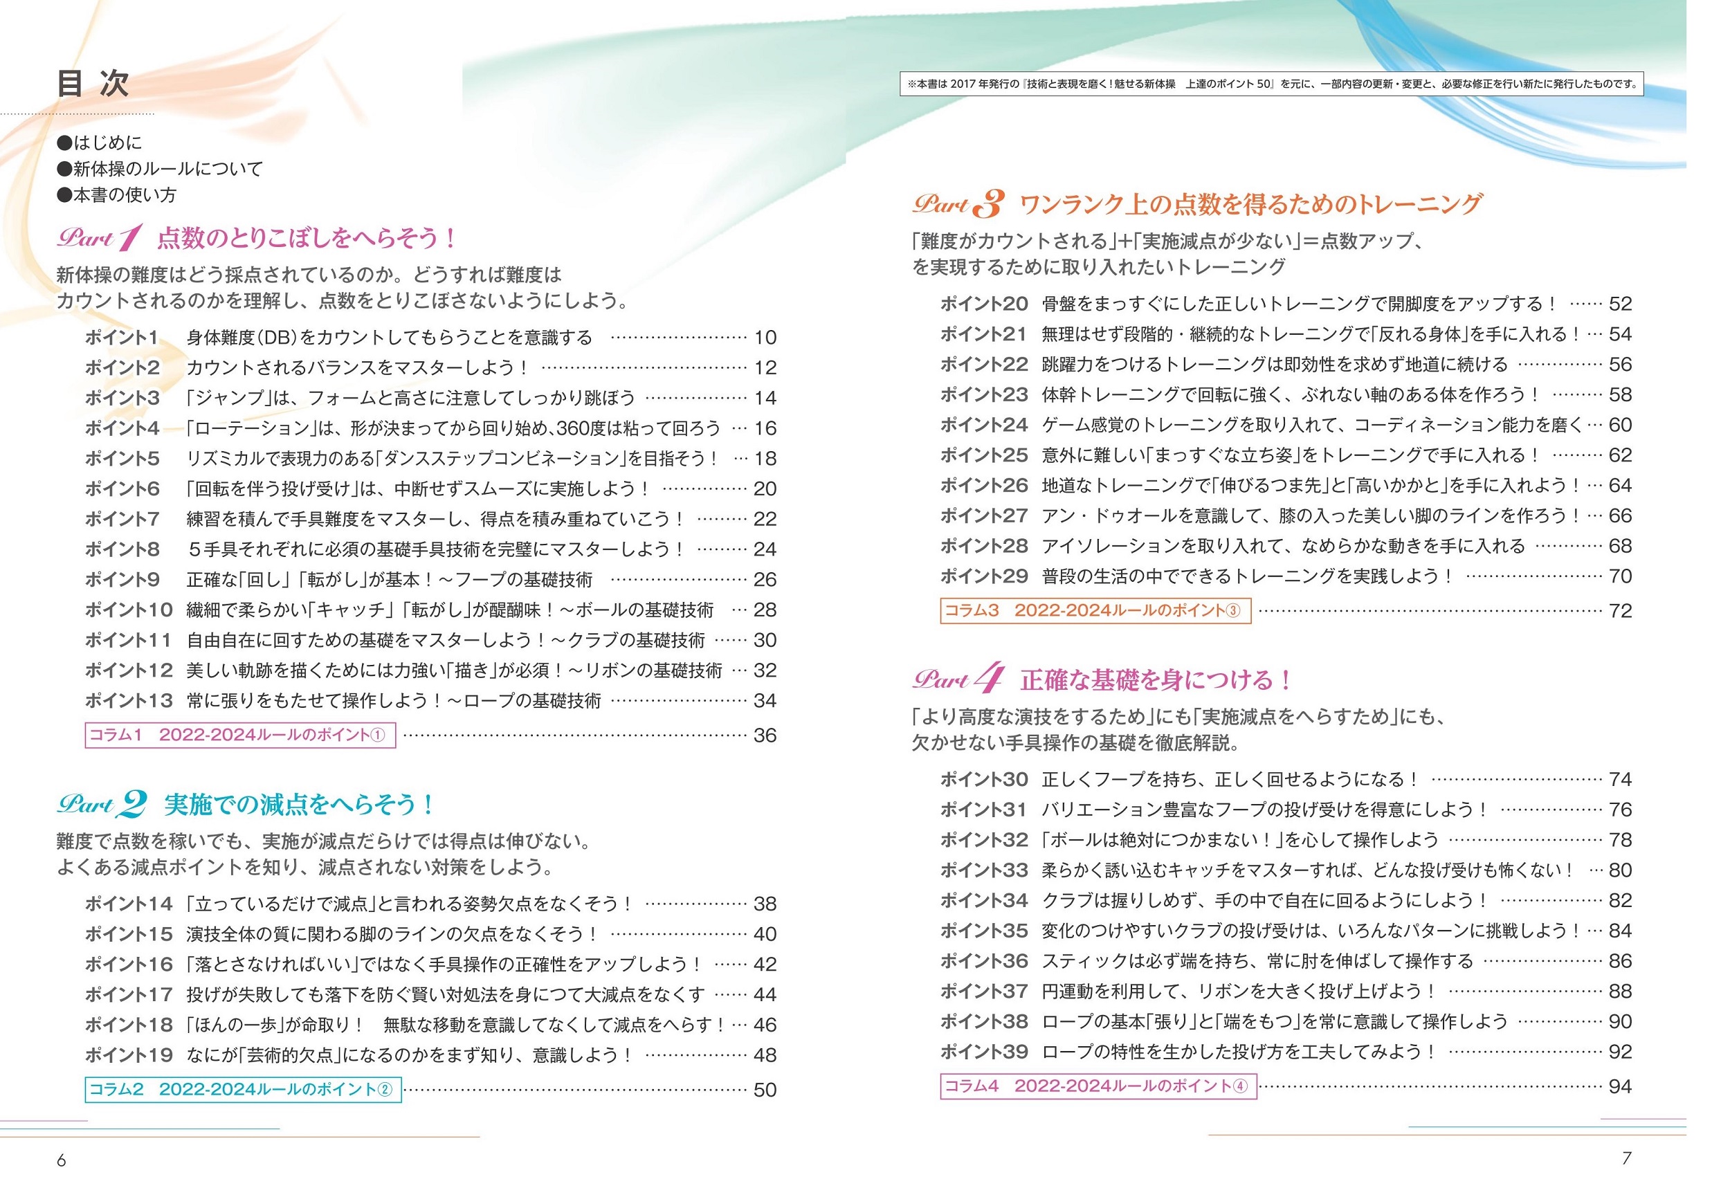Click the コラム2 2022-2024ルールのポイント② box
The width and height of the screenshot is (1730, 1197).
point(243,1090)
